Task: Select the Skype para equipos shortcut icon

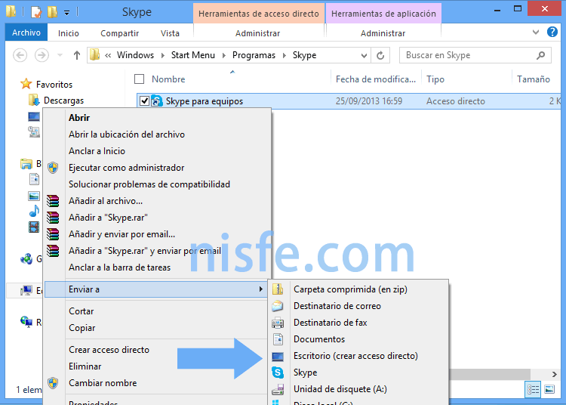Action: coord(157,100)
